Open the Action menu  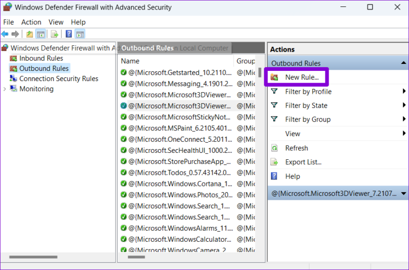pos(31,22)
